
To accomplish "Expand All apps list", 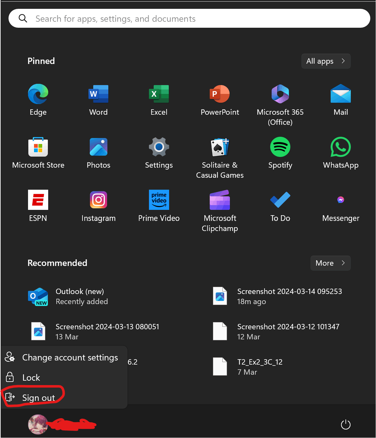I will tap(326, 61).
